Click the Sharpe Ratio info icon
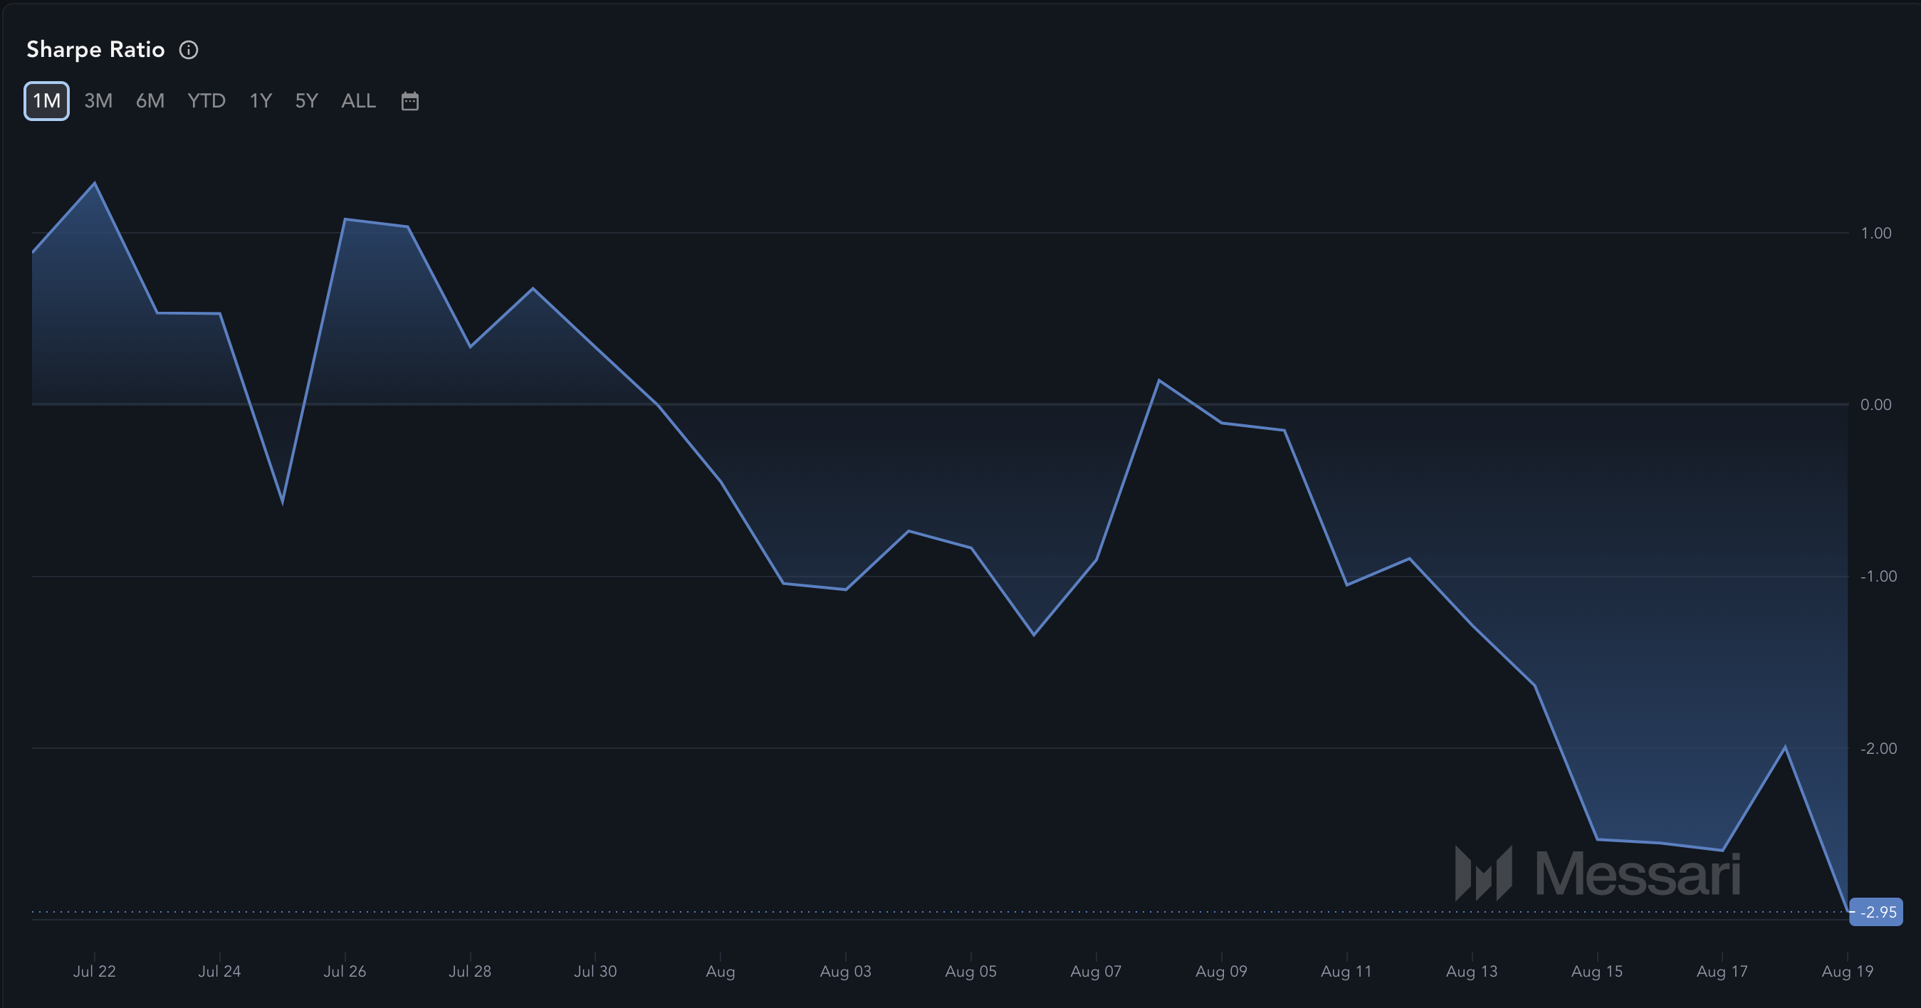 (189, 50)
